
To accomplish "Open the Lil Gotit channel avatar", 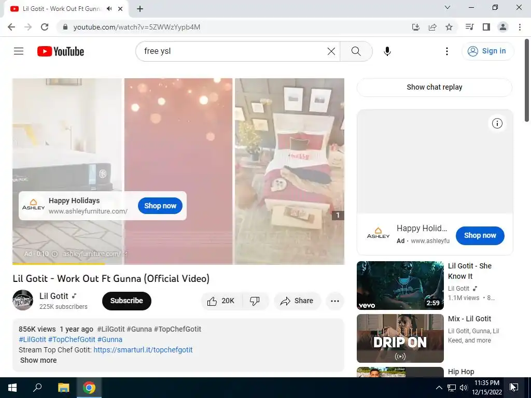I will click(23, 300).
